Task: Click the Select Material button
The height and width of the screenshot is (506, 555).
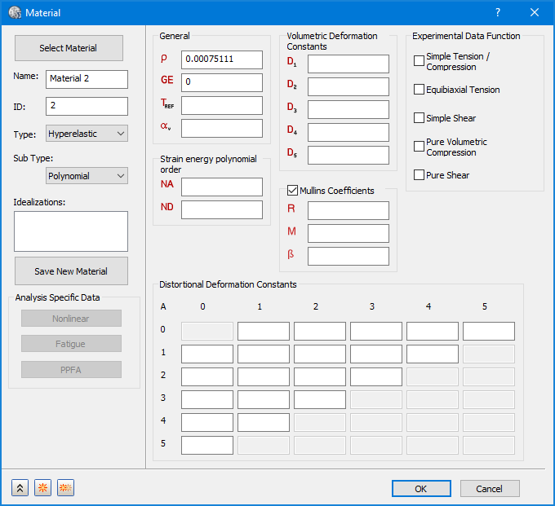Action: click(x=69, y=48)
